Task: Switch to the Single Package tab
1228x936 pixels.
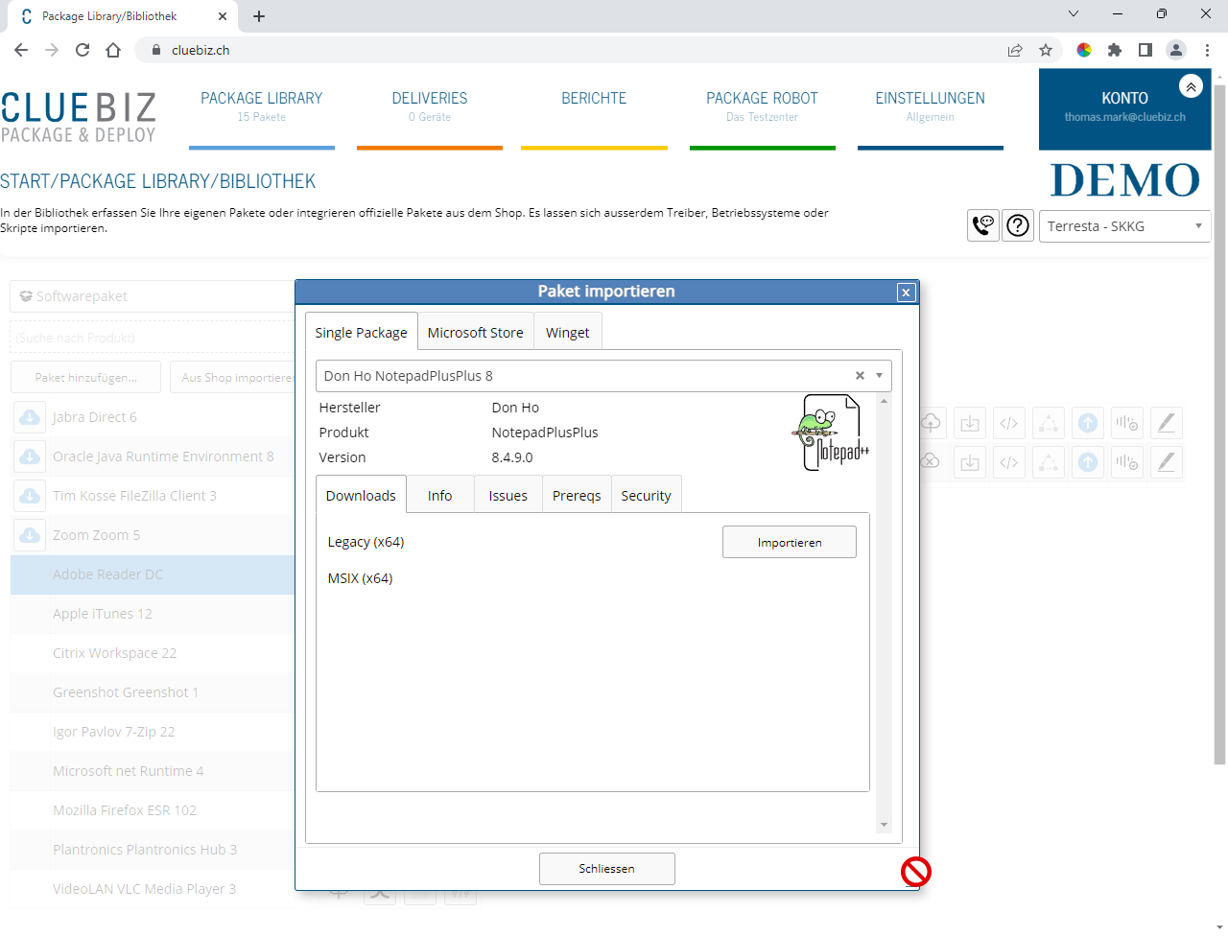Action: tap(361, 332)
